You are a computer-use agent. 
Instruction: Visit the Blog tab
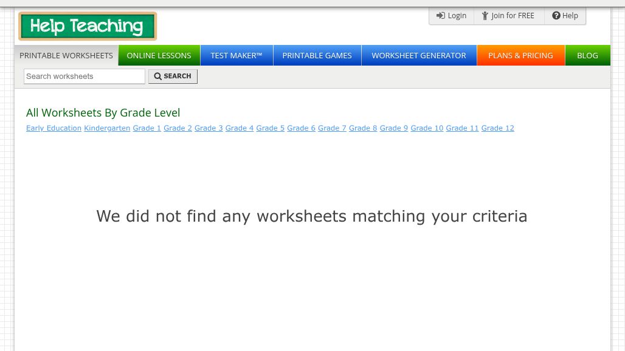tap(587, 55)
